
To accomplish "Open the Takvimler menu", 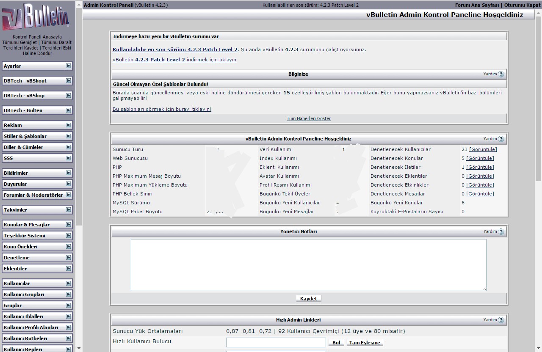I will click(37, 210).
